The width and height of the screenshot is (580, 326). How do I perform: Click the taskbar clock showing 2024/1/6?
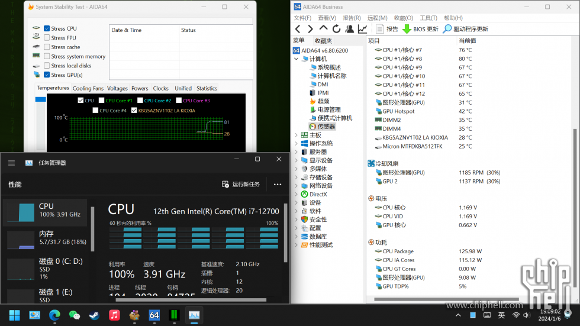click(550, 315)
